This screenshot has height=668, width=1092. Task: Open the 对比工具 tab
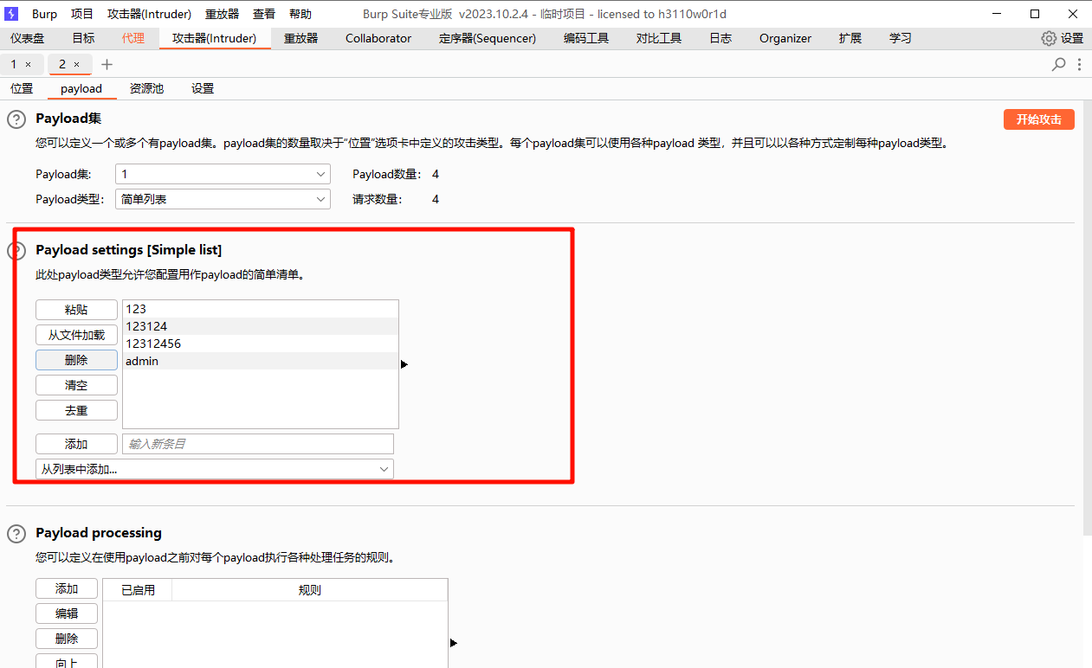(659, 38)
